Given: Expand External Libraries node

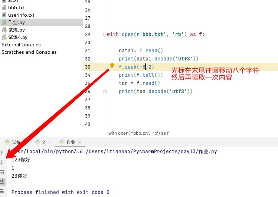Looking at the screenshot, I should point(21,45).
